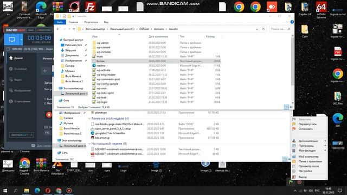Go back with the Explorer back arrow
Screen dimensions: 347x195
coord(58,29)
